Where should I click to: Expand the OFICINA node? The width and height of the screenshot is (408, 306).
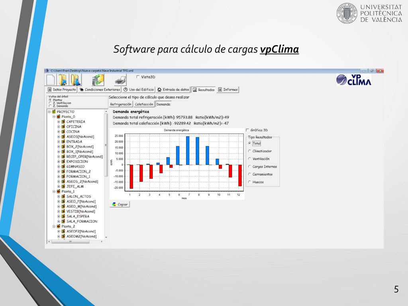[59, 126]
